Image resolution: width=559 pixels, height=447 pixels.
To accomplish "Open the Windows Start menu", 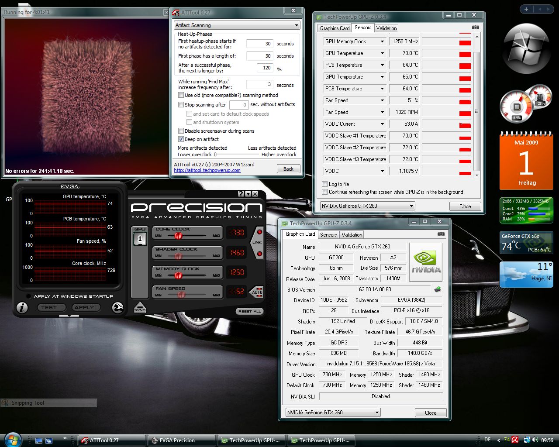I will tap(12, 439).
